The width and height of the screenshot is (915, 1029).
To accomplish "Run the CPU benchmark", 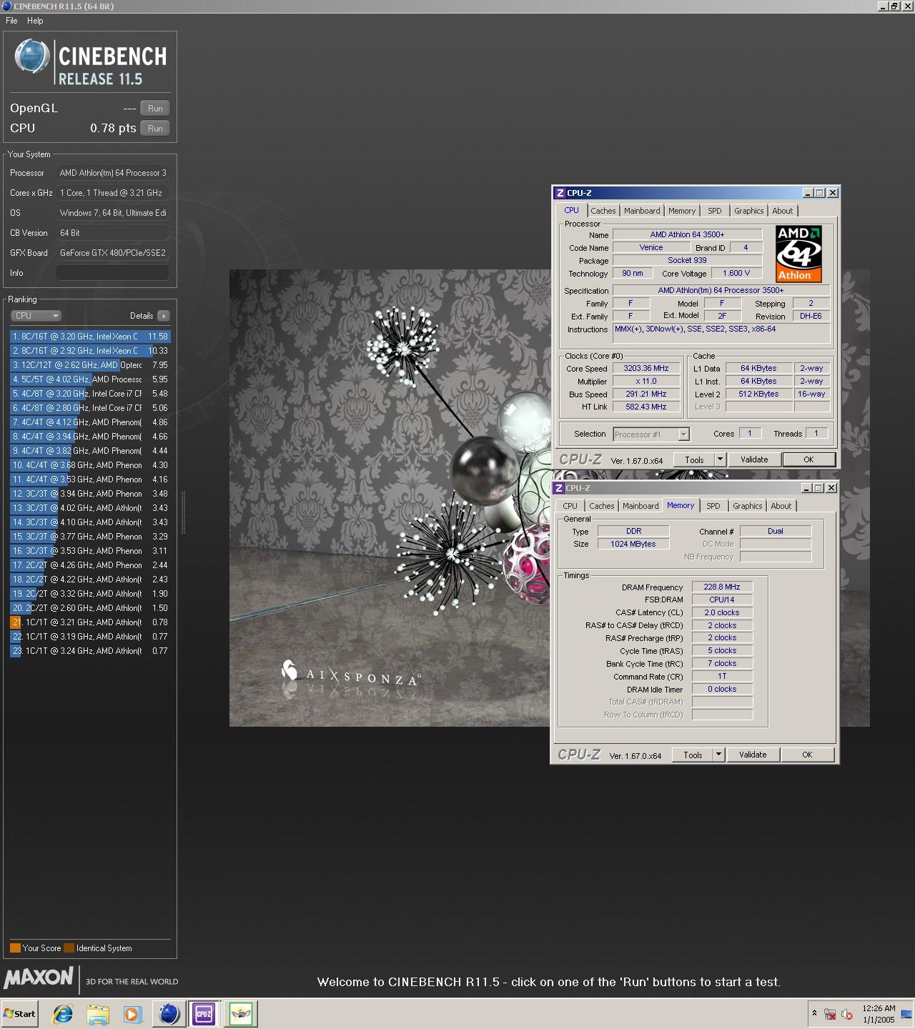I will coord(155,129).
